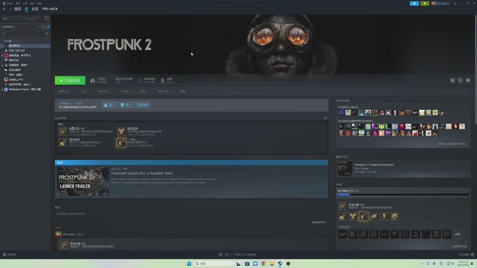
Task: Open the highlighted walking-figure achievement in summary
Action: click(x=121, y=142)
